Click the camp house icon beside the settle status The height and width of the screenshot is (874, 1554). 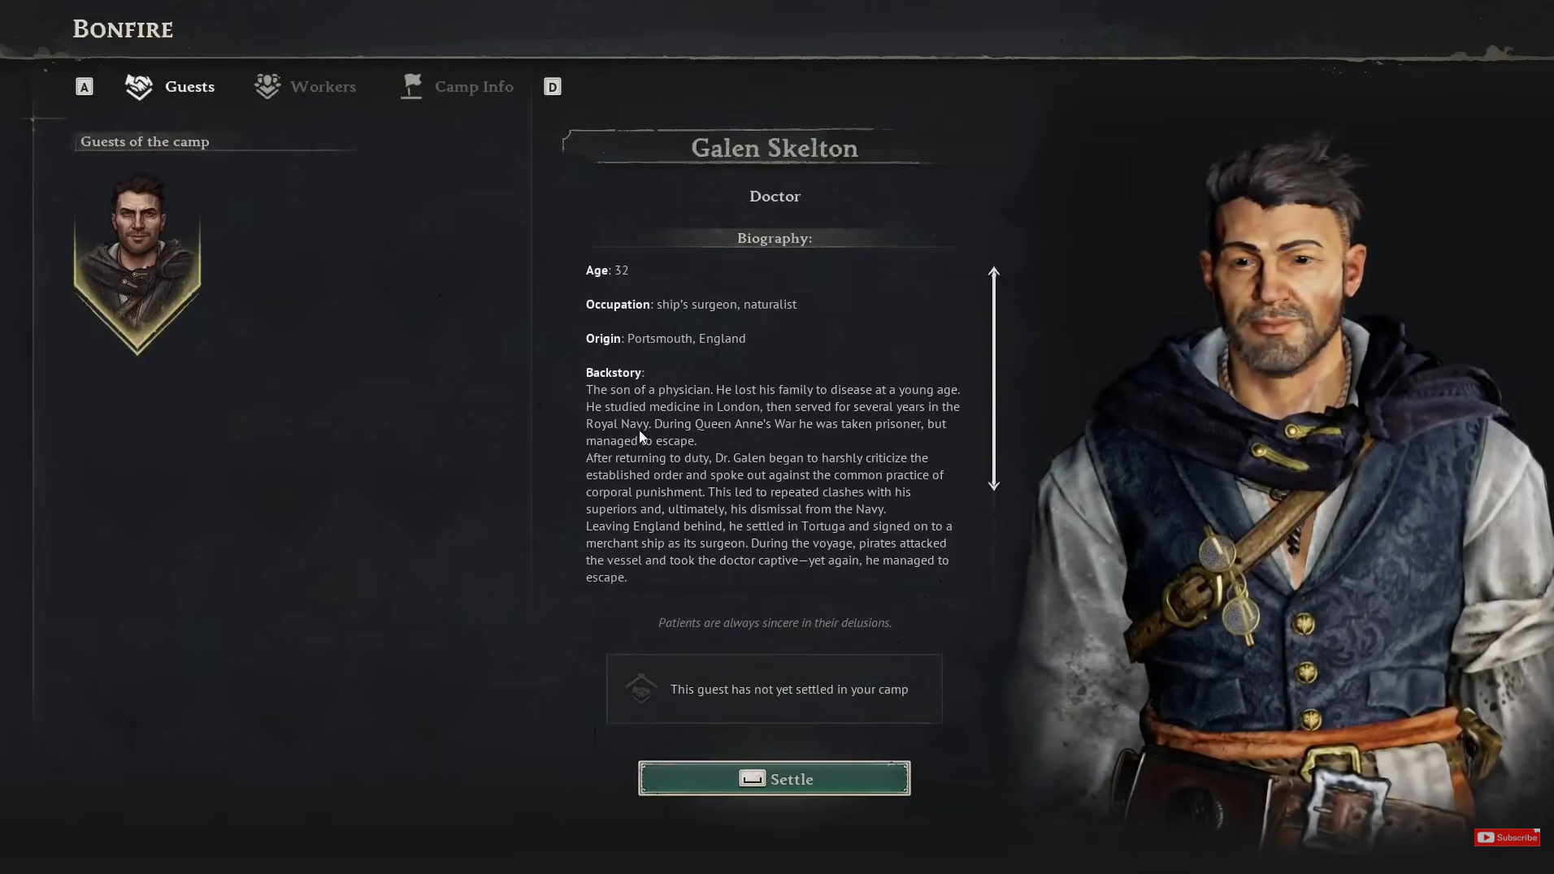coord(641,689)
